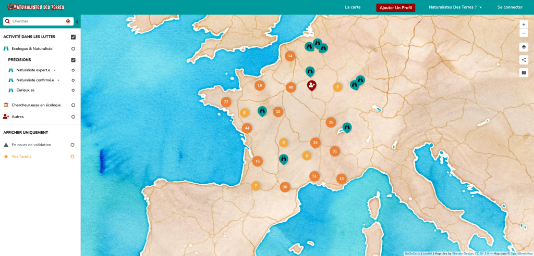Uncheck the Activité dans les luttes checkbox
Screen dimensions: 534x256
pos(73,37)
